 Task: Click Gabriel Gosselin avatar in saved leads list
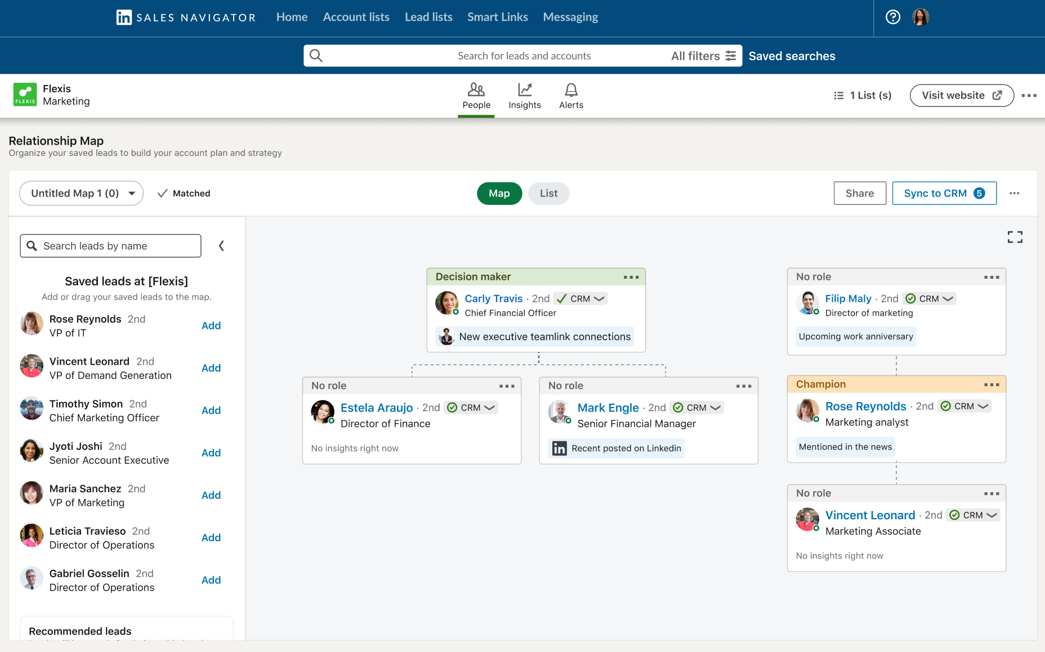[x=32, y=578]
